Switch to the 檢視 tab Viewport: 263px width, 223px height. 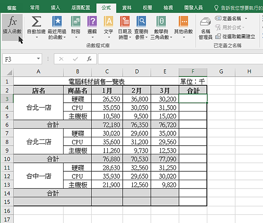point(168,8)
